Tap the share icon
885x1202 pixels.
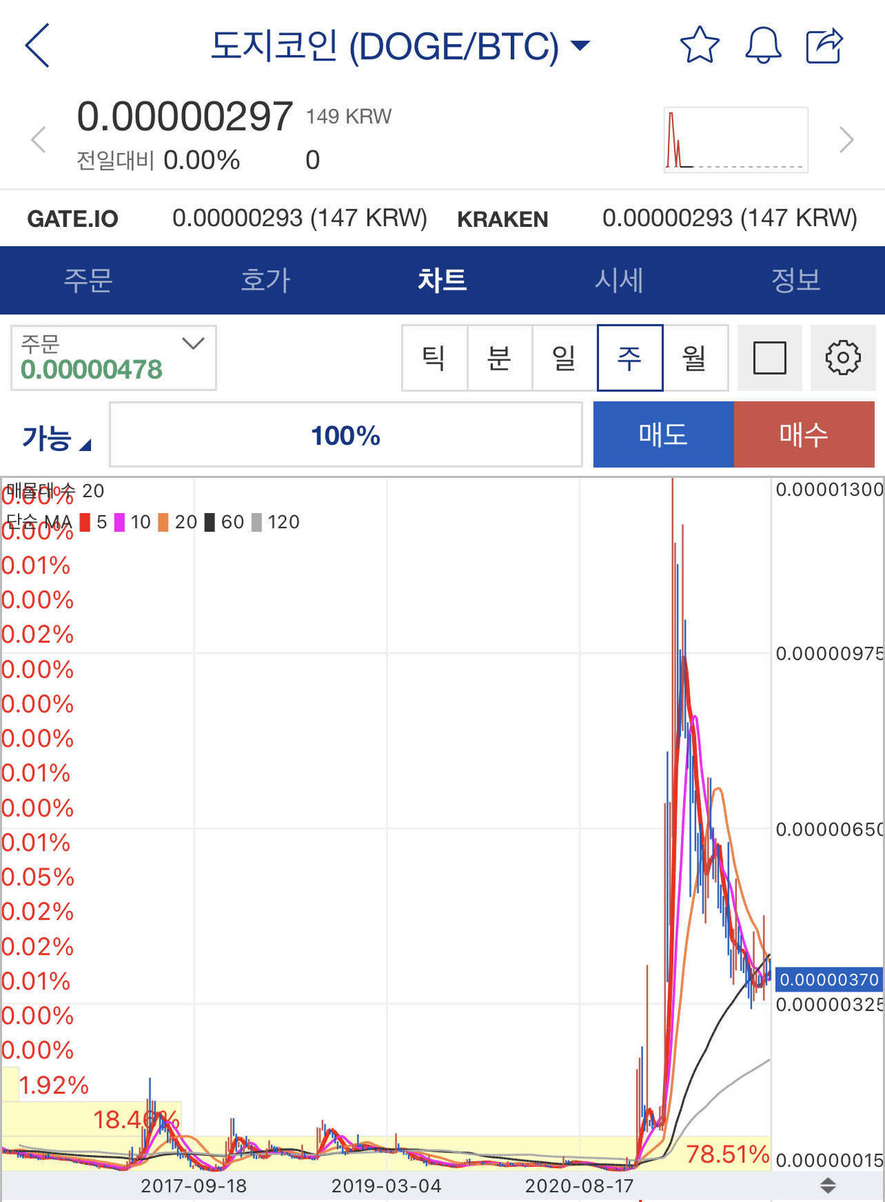click(825, 46)
